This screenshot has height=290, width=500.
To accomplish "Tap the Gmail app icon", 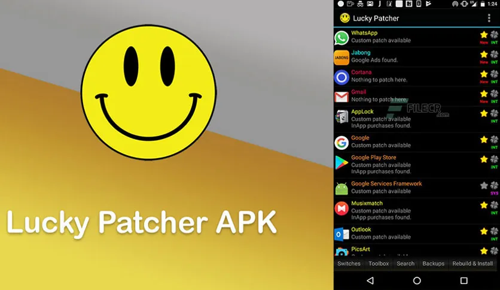I will coord(341,97).
